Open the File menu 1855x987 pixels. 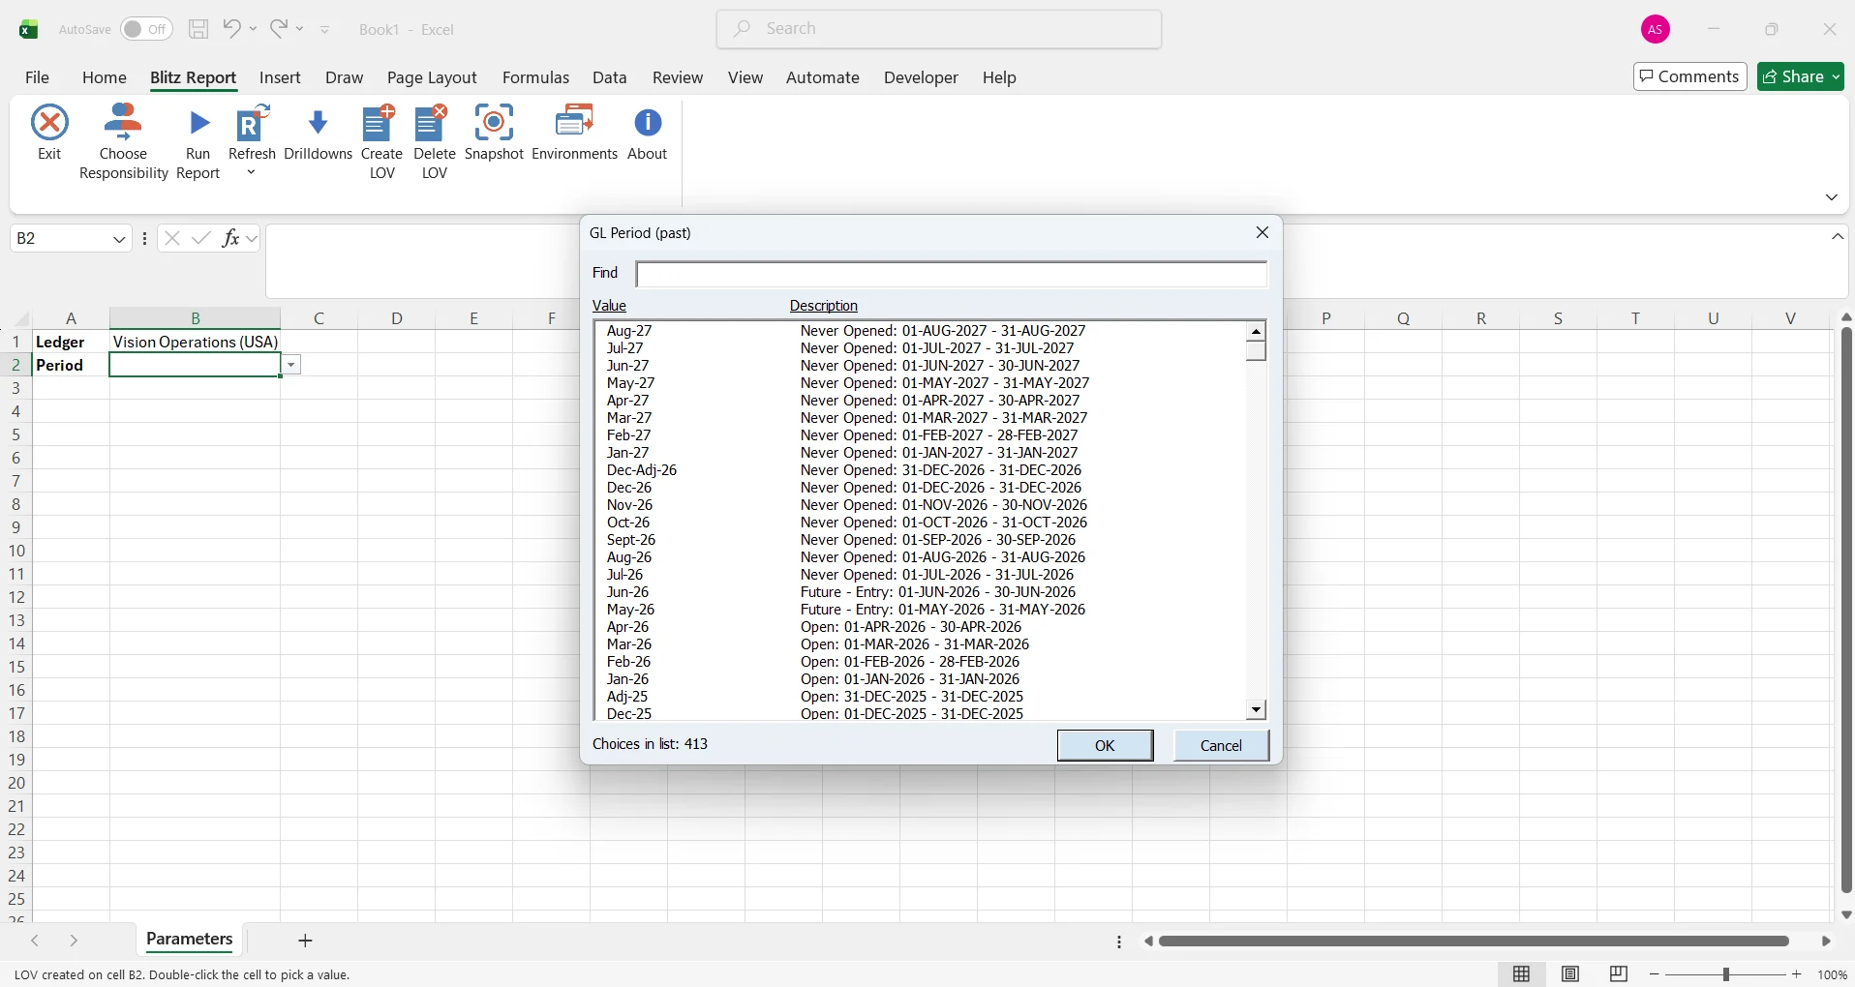pyautogui.click(x=38, y=77)
